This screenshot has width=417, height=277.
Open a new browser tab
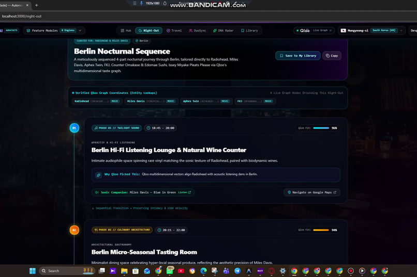coord(36,5)
